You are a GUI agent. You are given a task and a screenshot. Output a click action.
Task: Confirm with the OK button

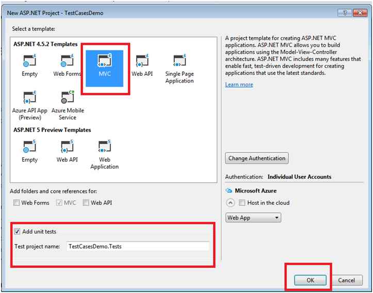click(x=310, y=280)
